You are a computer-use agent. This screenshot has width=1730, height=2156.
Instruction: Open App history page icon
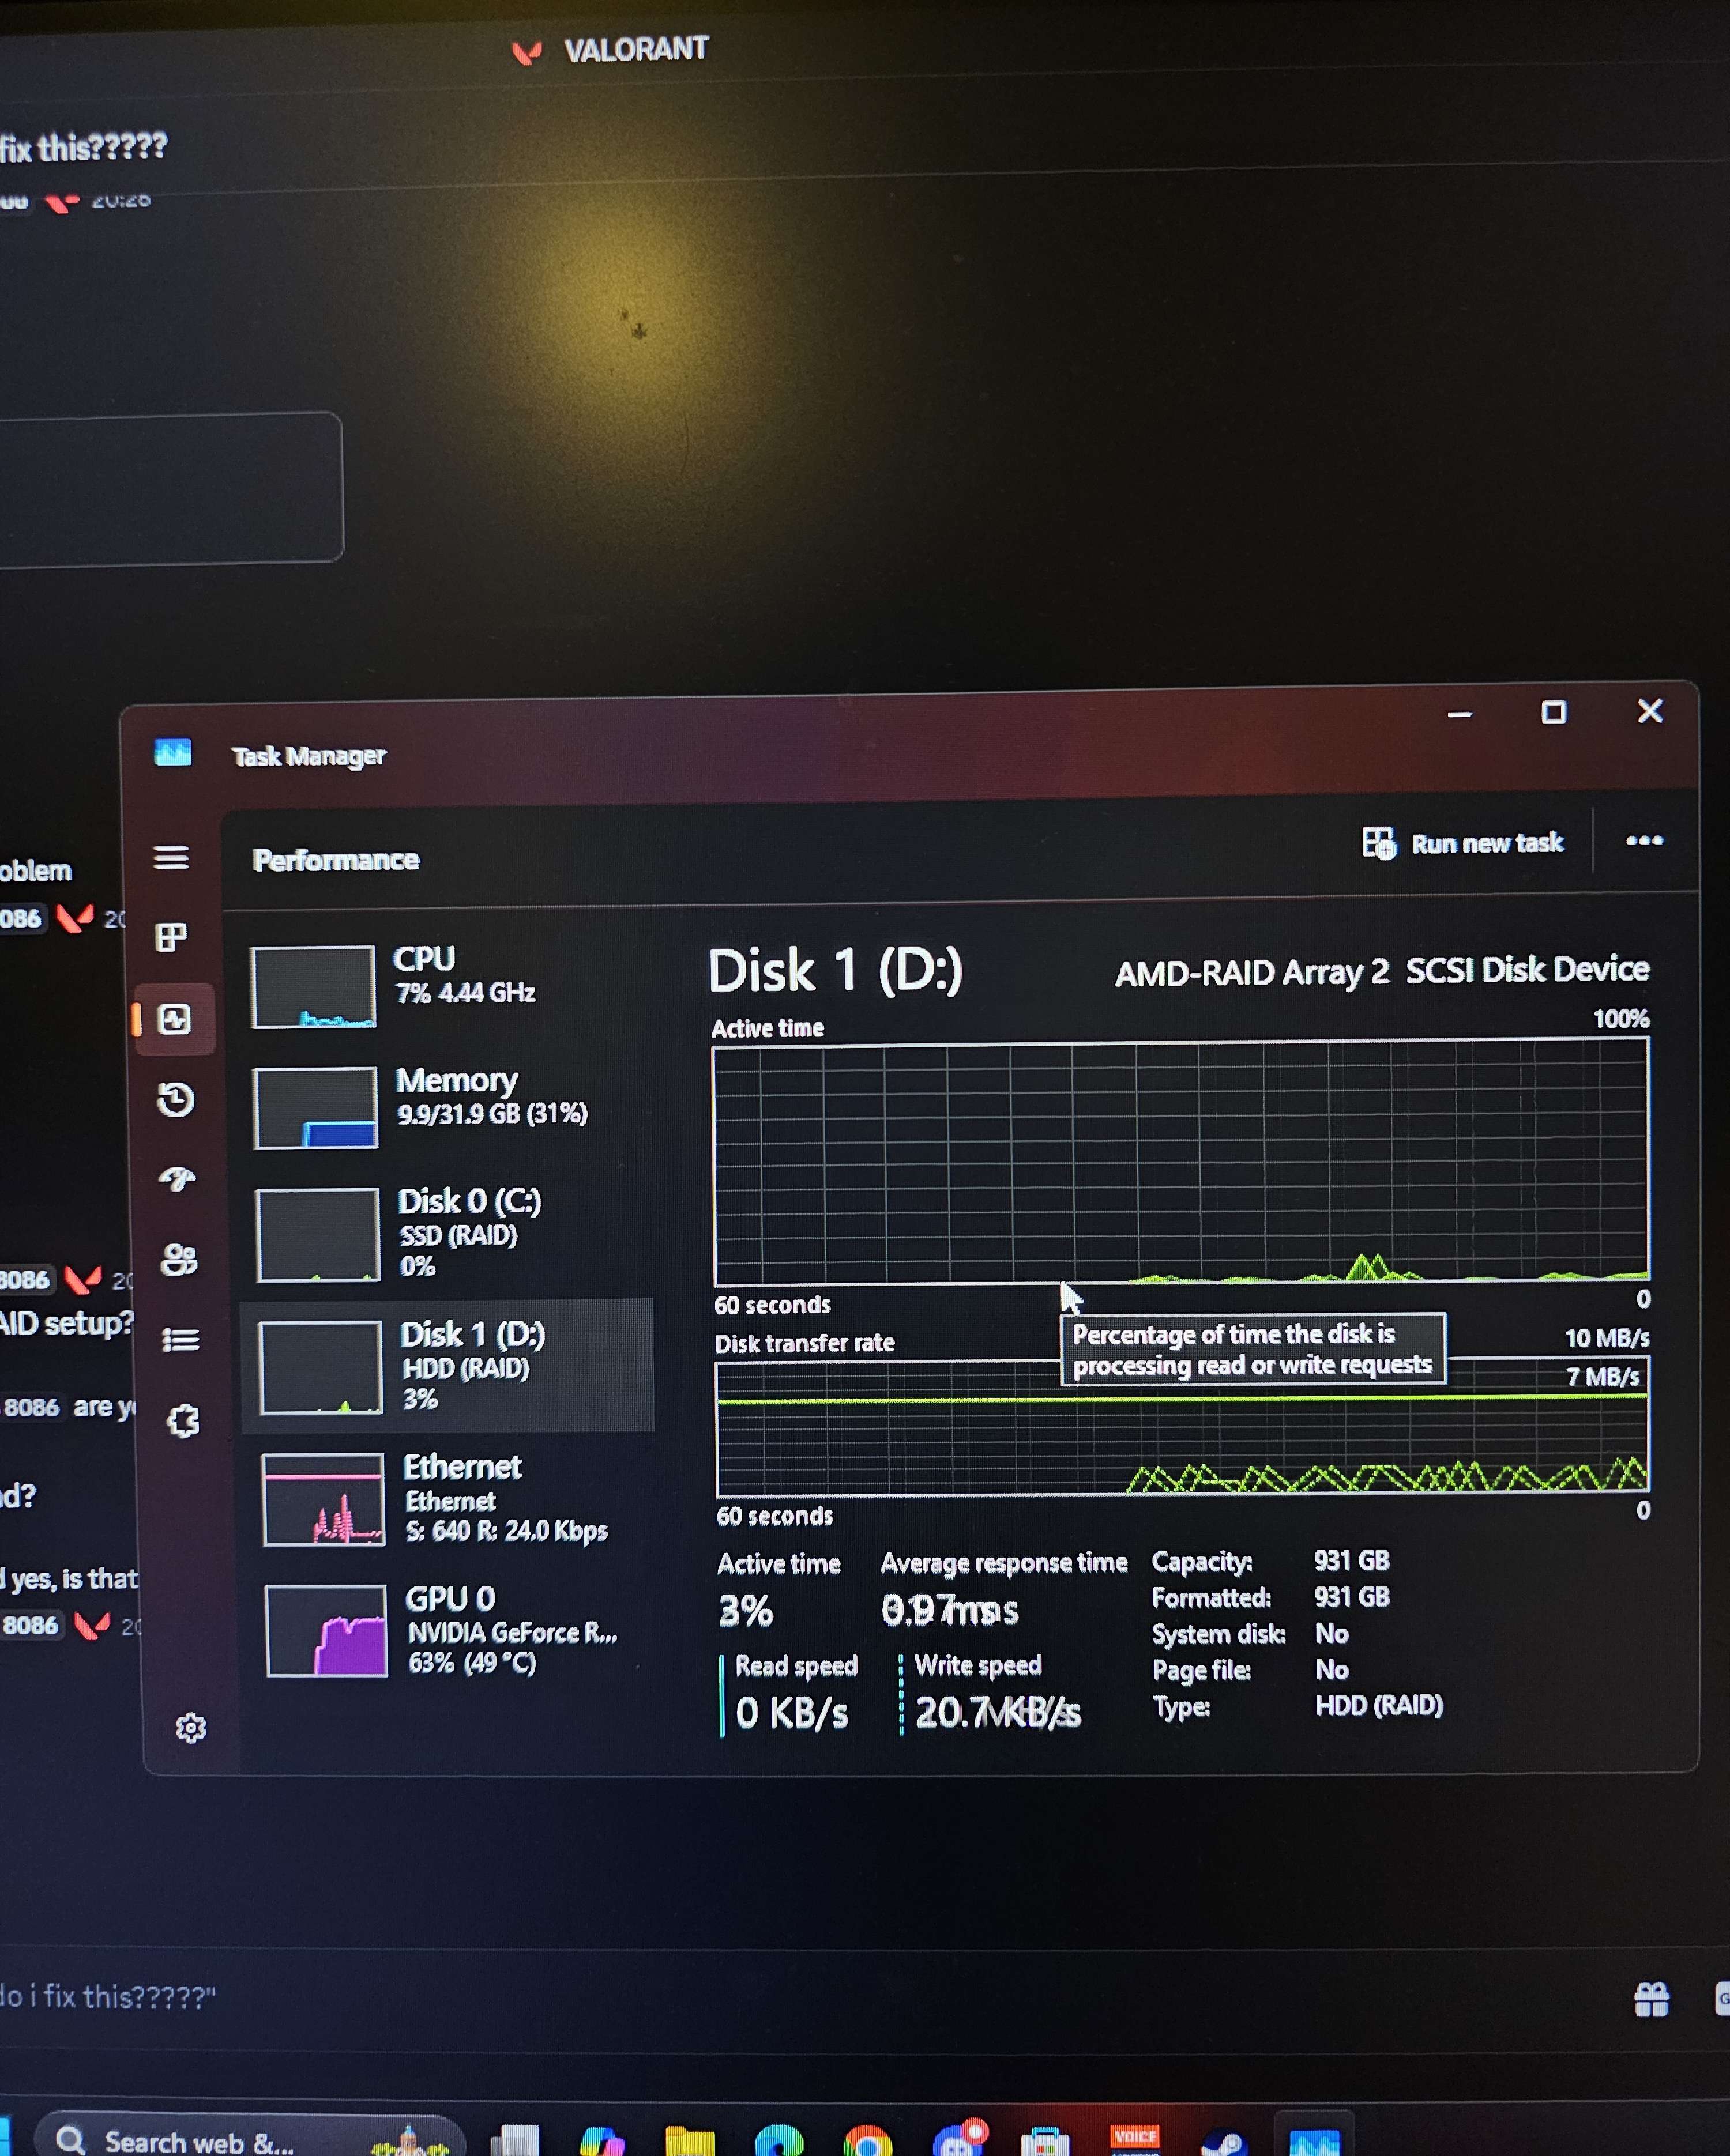point(176,1100)
